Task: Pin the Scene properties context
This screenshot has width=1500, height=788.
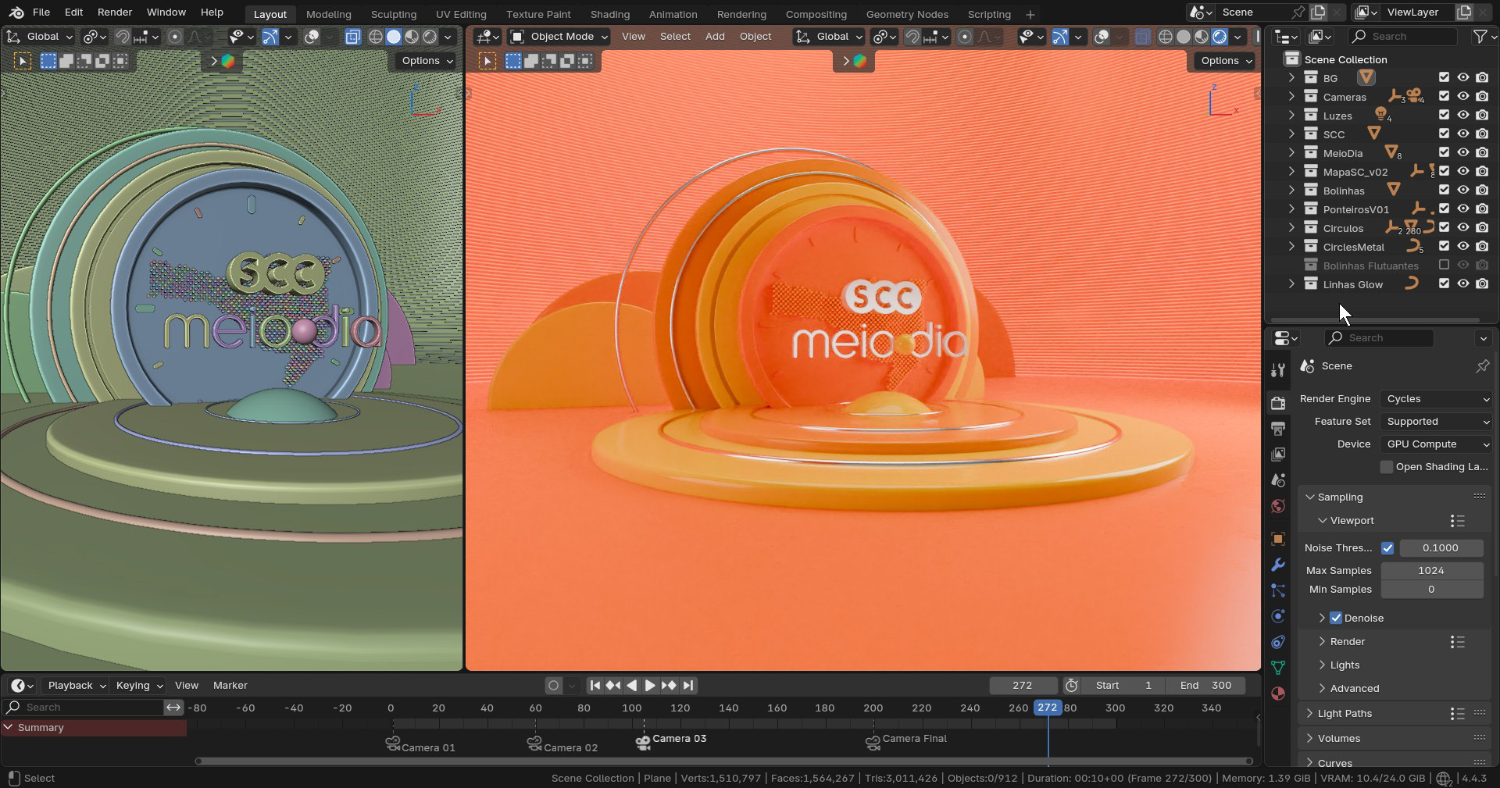Action: tap(1482, 366)
